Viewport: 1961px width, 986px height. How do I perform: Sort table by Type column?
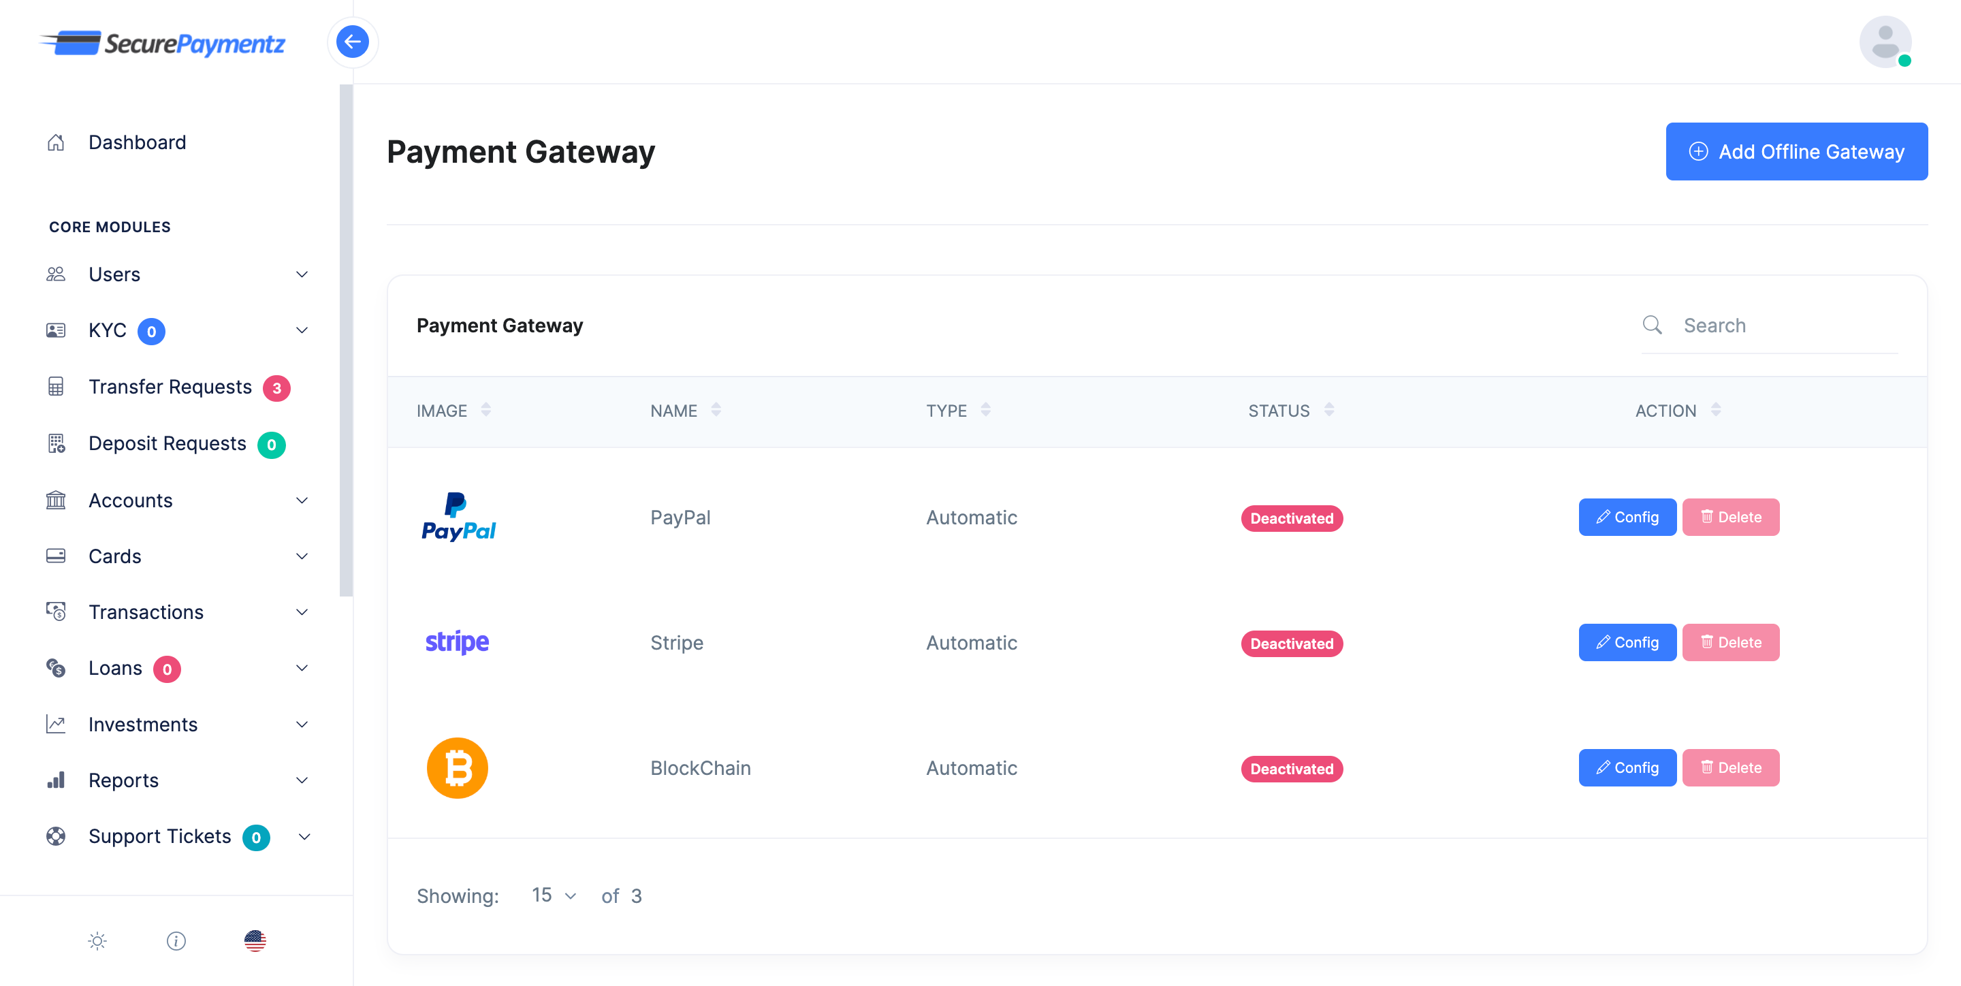[985, 411]
